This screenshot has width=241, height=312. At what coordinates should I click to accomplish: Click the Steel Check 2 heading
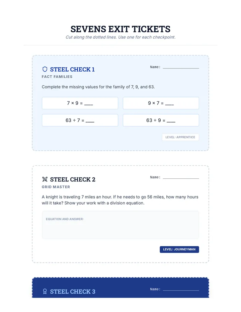coord(73,179)
